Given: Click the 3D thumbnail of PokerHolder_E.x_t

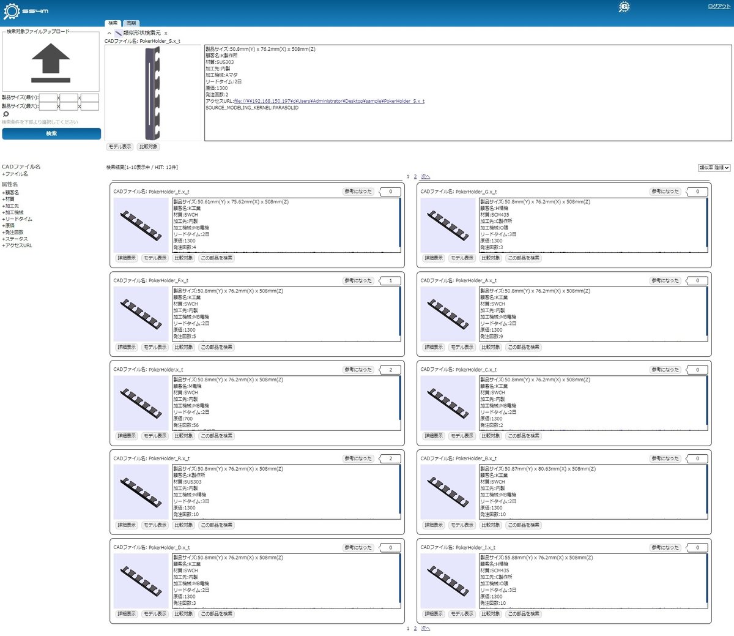Looking at the screenshot, I should tap(141, 224).
